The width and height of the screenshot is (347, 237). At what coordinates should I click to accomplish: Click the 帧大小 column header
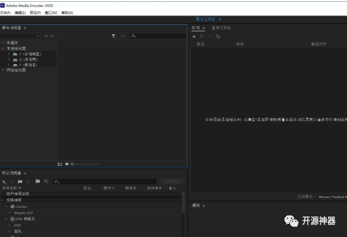pyautogui.click(x=109, y=188)
